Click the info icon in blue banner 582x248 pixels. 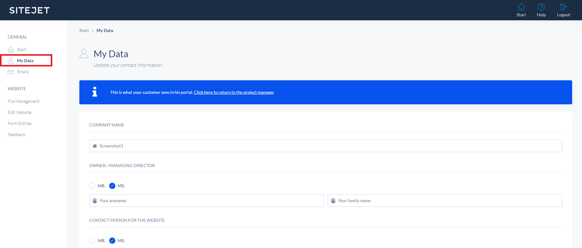(x=95, y=92)
